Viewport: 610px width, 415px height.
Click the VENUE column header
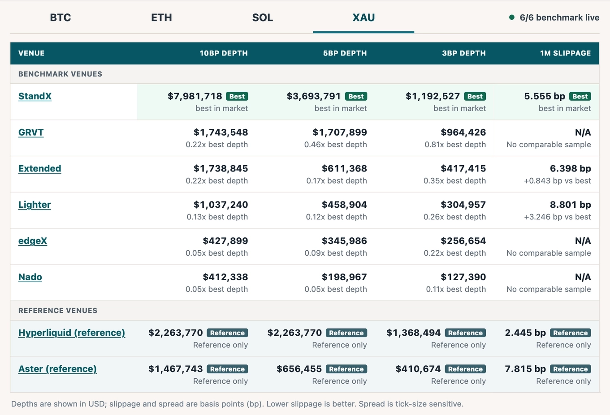(x=31, y=53)
